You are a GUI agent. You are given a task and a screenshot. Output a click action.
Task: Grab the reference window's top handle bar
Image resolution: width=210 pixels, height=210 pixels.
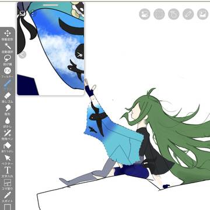50,5
